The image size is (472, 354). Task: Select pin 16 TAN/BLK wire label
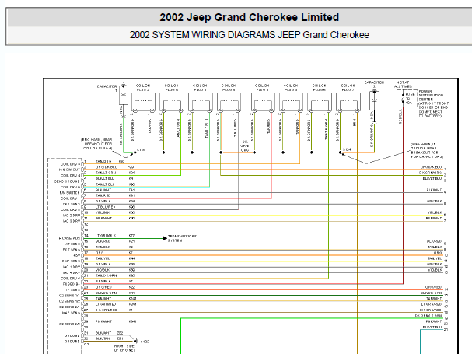[103, 247]
